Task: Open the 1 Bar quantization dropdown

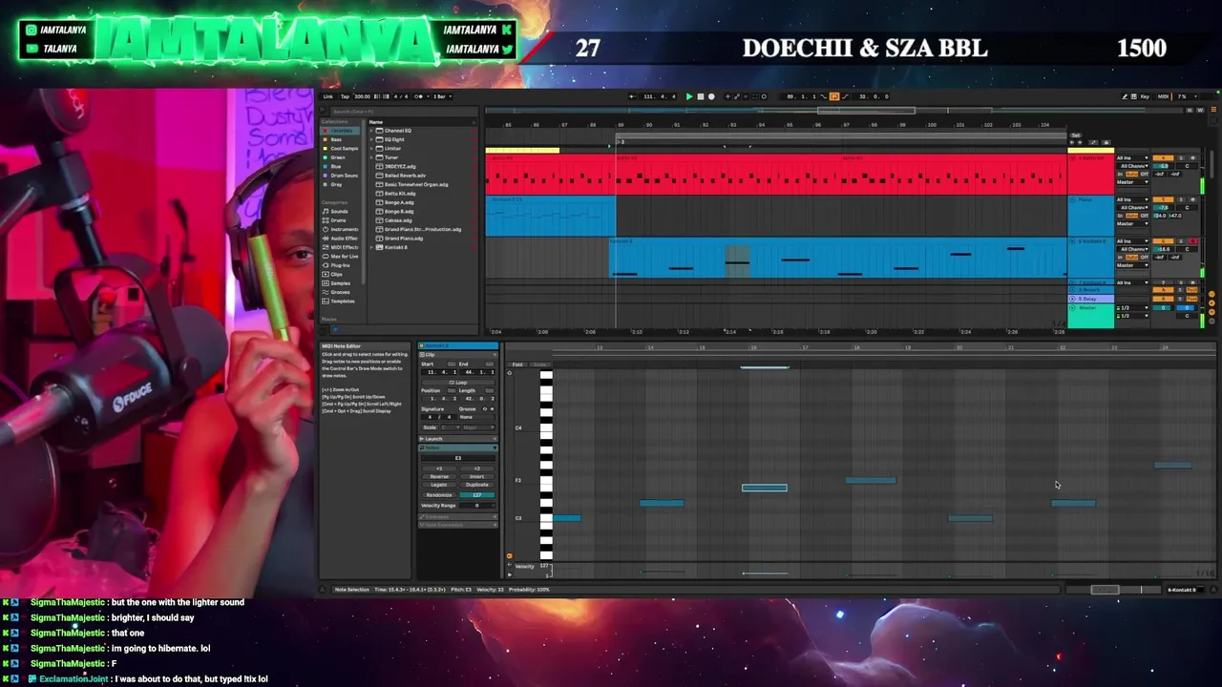Action: [x=442, y=96]
